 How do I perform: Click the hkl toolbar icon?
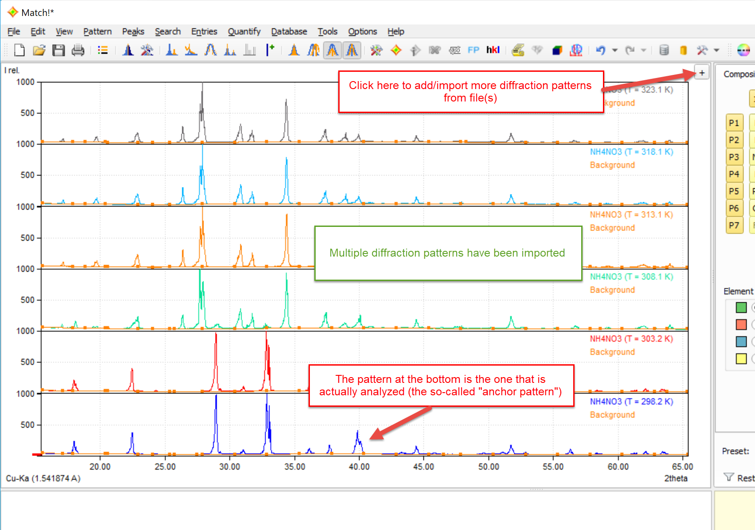pos(493,50)
